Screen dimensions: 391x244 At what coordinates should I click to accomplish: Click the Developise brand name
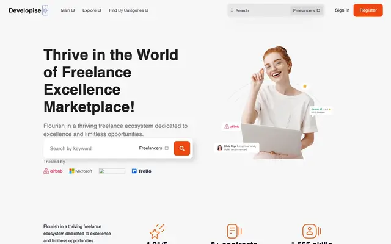click(25, 10)
